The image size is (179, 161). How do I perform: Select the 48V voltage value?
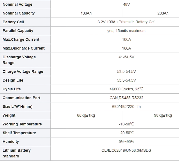coord(126,4)
